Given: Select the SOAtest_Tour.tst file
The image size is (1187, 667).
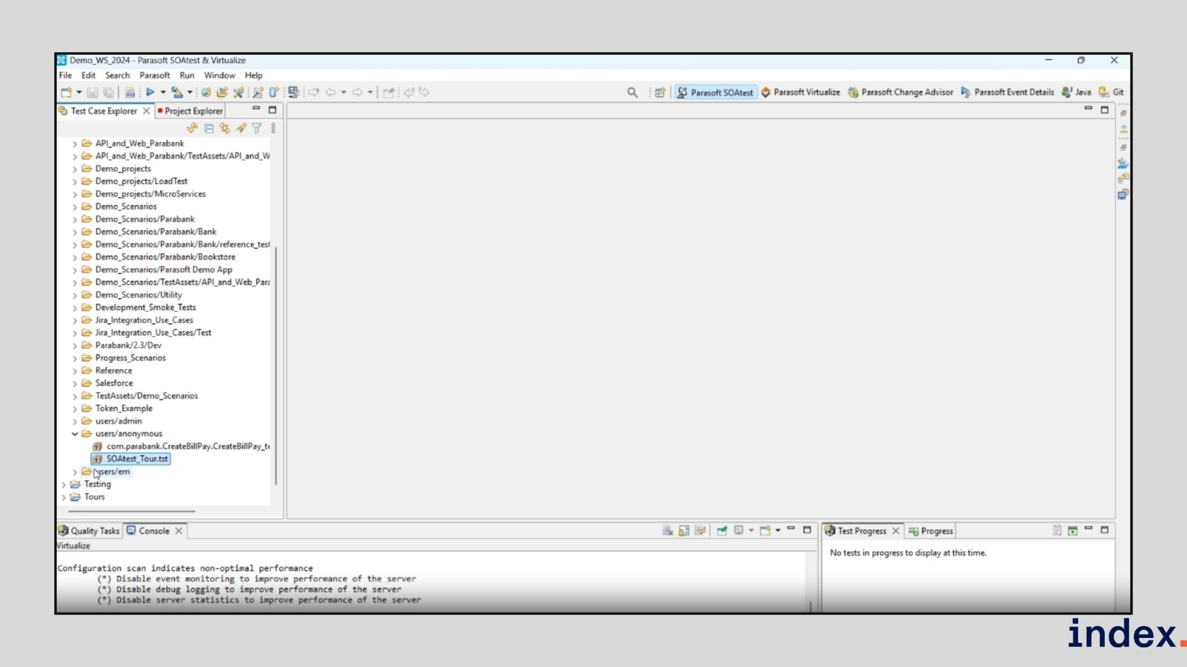Looking at the screenshot, I should pos(137,459).
